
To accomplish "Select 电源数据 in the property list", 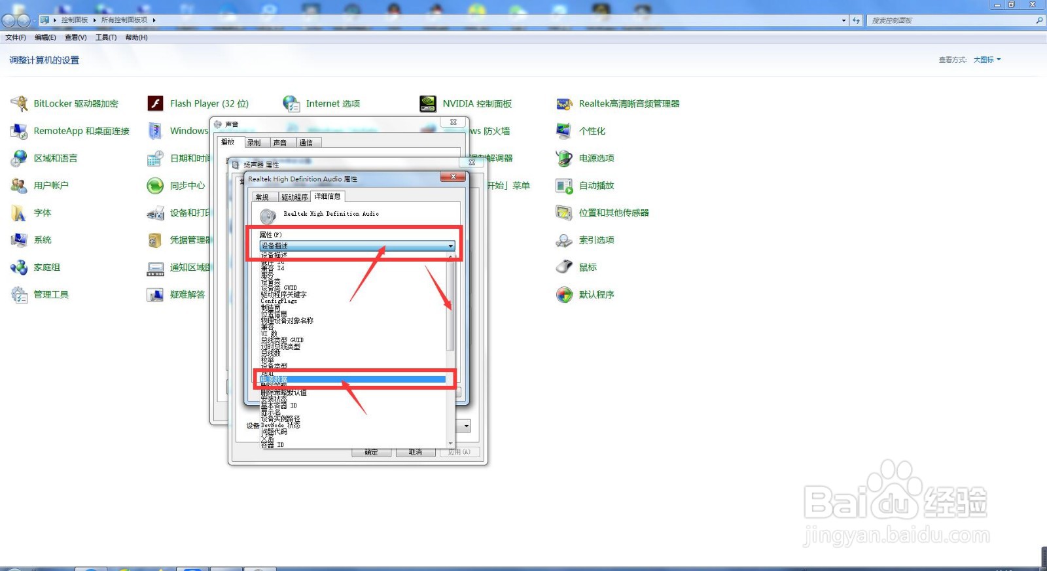I will tap(353, 379).
